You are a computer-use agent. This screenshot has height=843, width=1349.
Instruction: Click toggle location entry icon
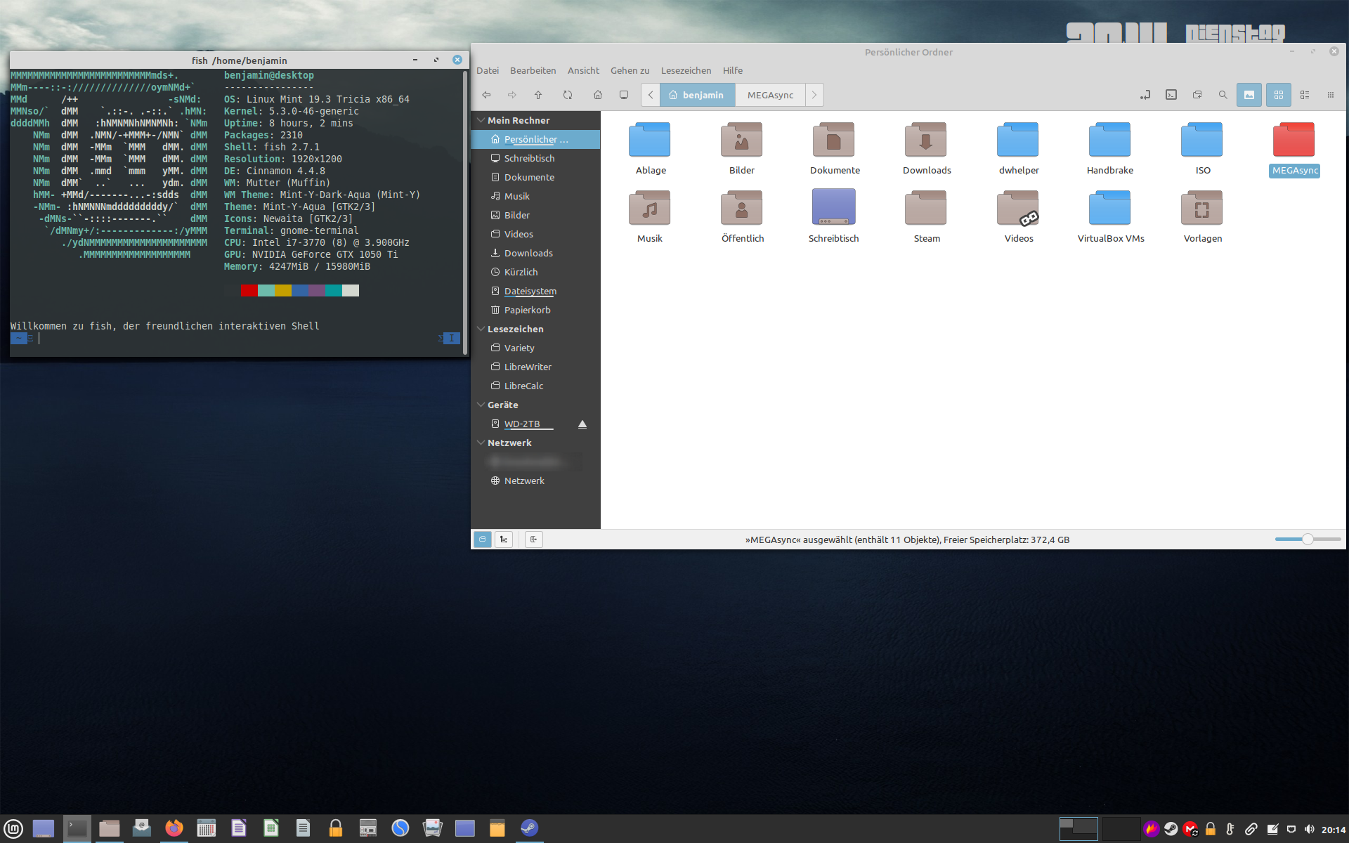[x=1145, y=95]
